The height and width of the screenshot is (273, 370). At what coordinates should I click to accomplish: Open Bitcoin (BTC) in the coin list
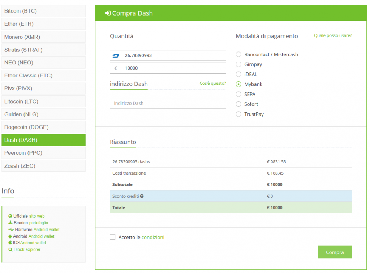[x=43, y=11]
